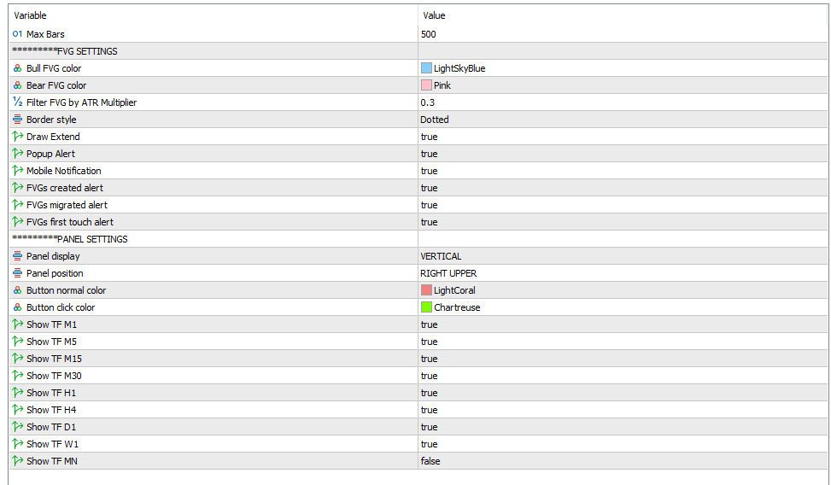Click the color icon next to Bear FVG color

pos(17,85)
